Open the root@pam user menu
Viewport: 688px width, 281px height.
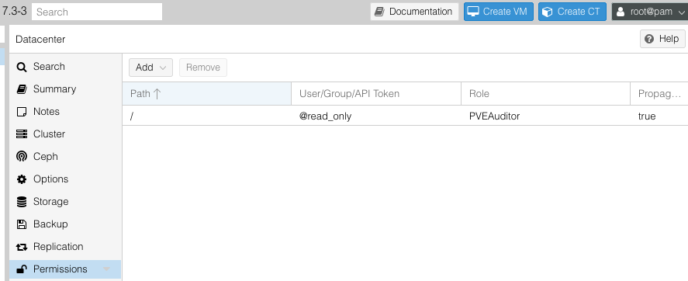click(x=649, y=12)
